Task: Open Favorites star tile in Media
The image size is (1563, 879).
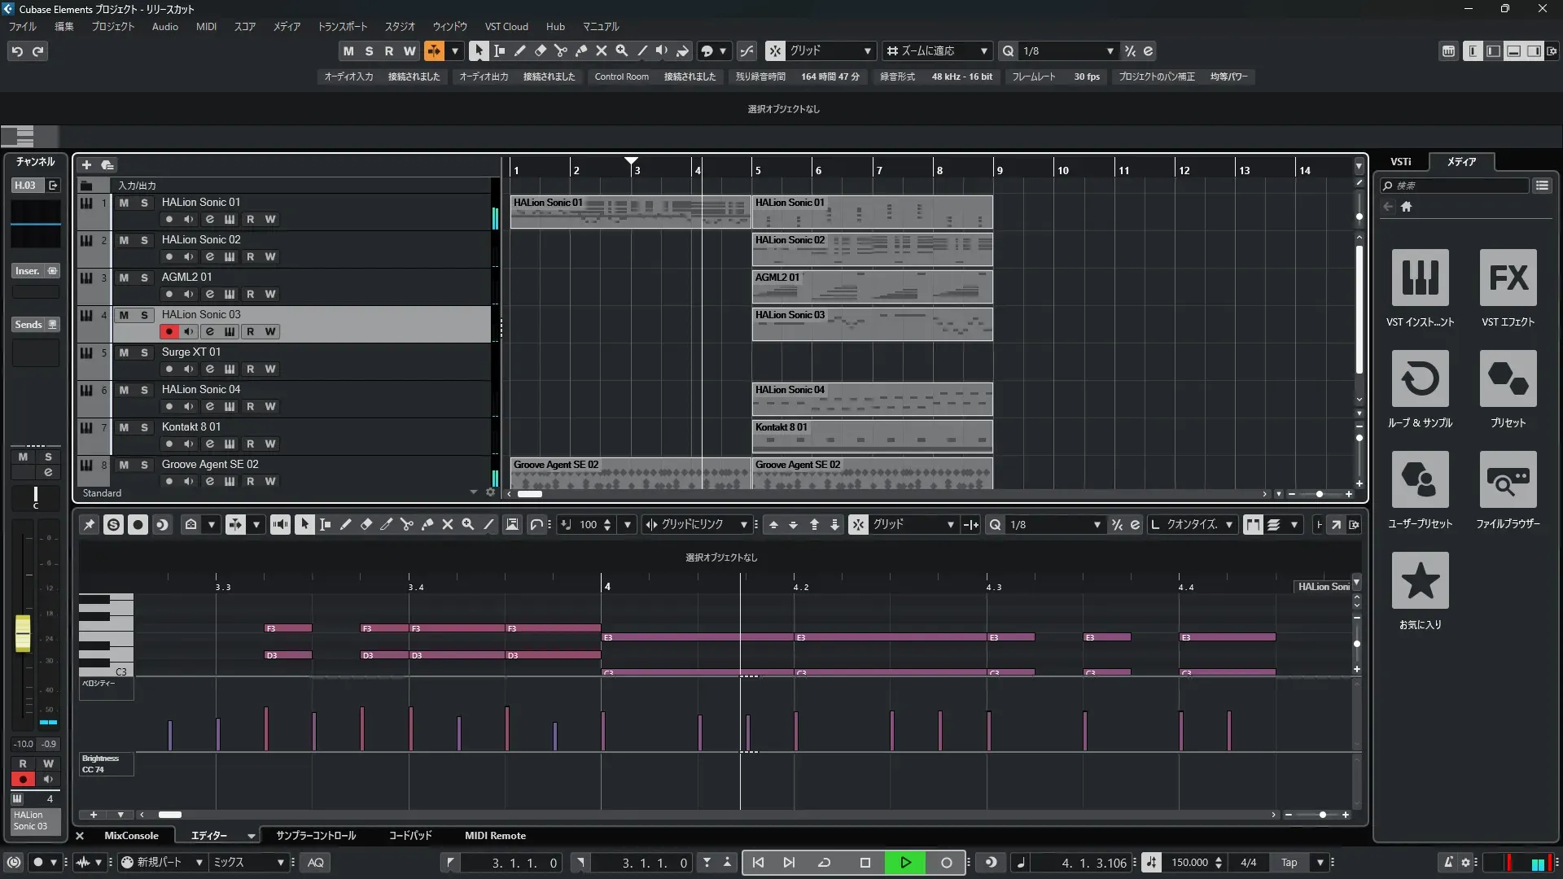Action: coord(1420,580)
